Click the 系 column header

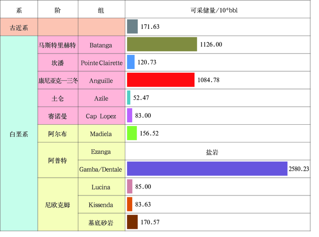tap(19, 10)
